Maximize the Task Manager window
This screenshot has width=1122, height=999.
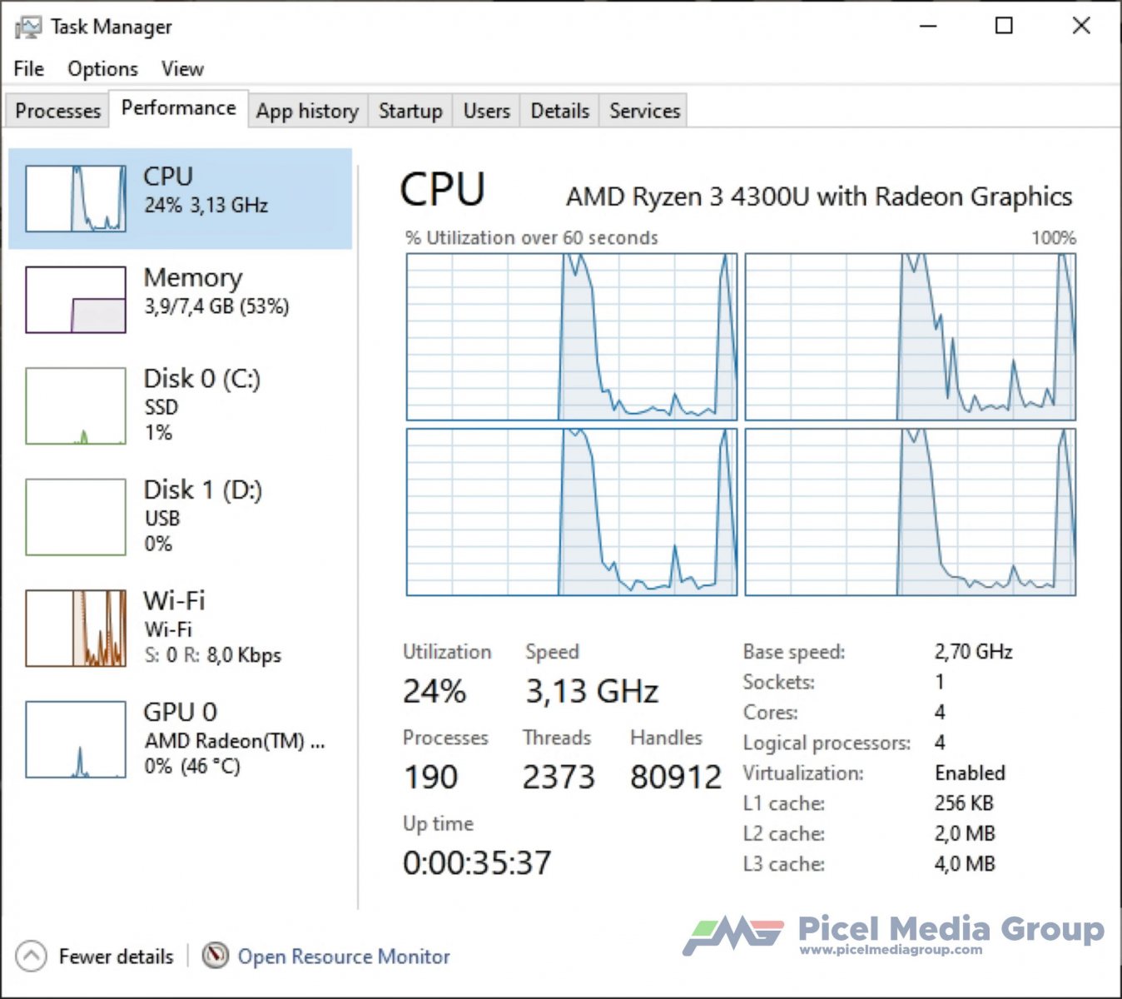[x=1004, y=26]
